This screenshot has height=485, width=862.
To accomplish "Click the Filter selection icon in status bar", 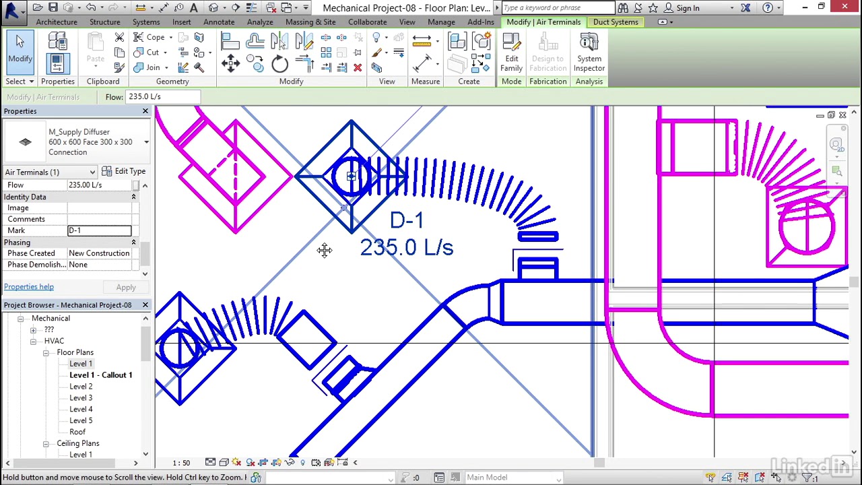I will 806,478.
